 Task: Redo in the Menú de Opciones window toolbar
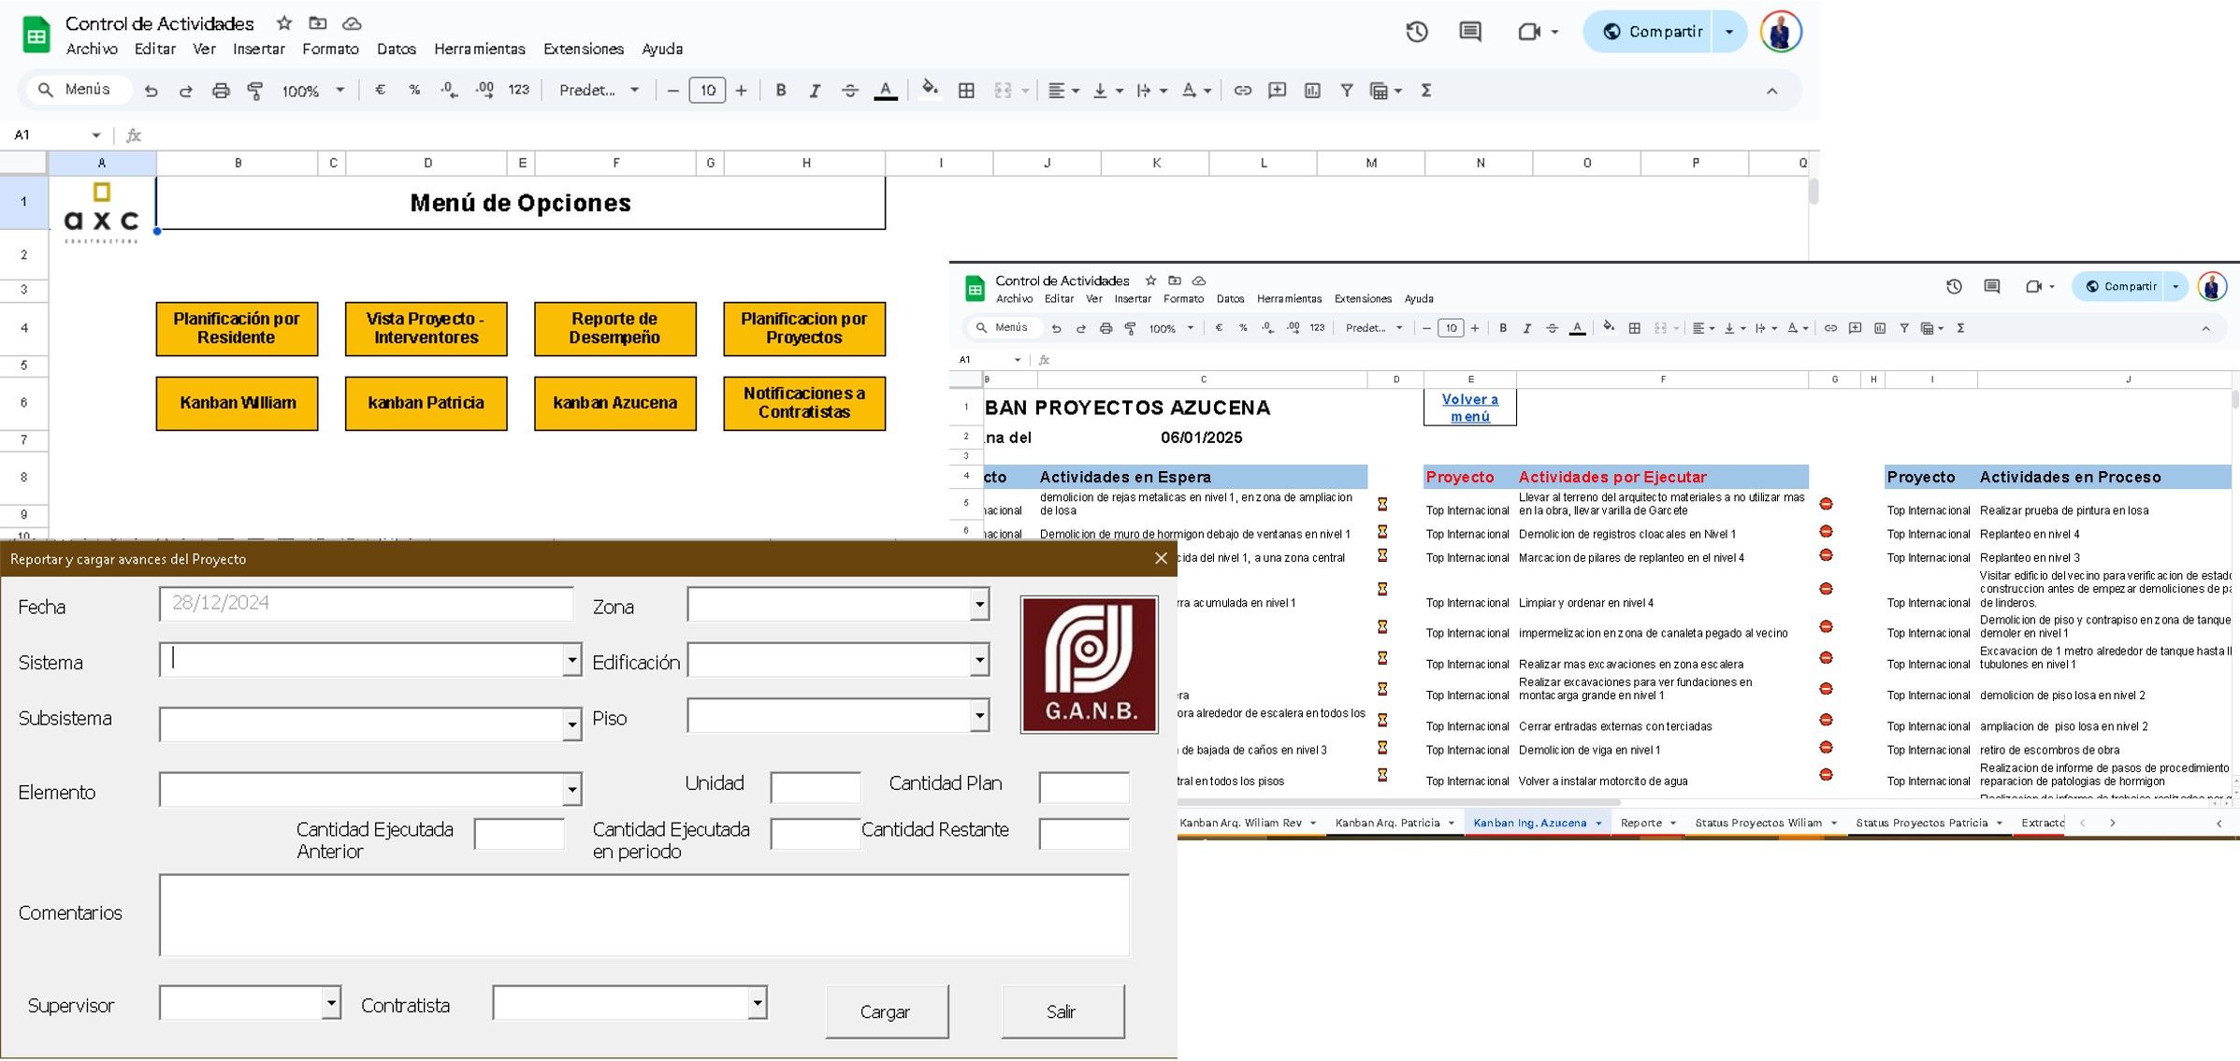click(x=185, y=91)
